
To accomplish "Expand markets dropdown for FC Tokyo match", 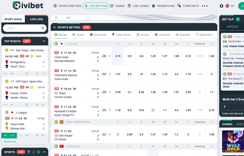I will tap(110, 92).
